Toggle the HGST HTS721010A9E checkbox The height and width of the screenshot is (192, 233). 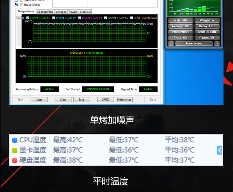pyautogui.click(x=131, y=18)
